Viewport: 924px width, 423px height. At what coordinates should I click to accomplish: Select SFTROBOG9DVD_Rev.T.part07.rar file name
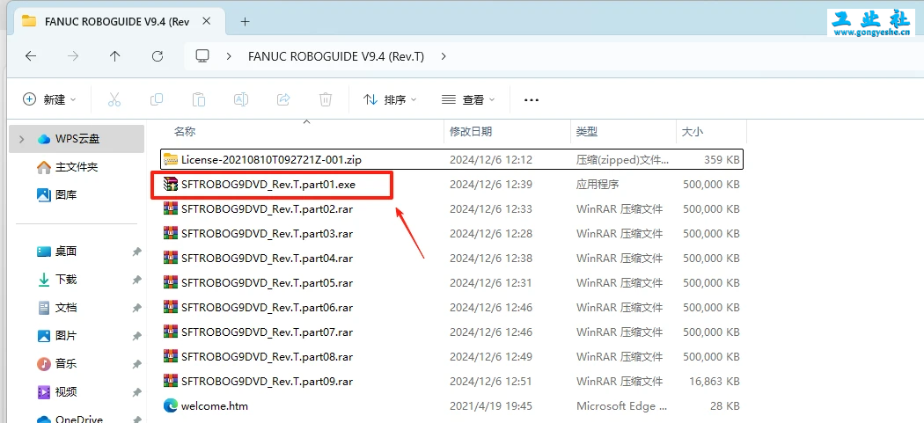pyautogui.click(x=267, y=332)
